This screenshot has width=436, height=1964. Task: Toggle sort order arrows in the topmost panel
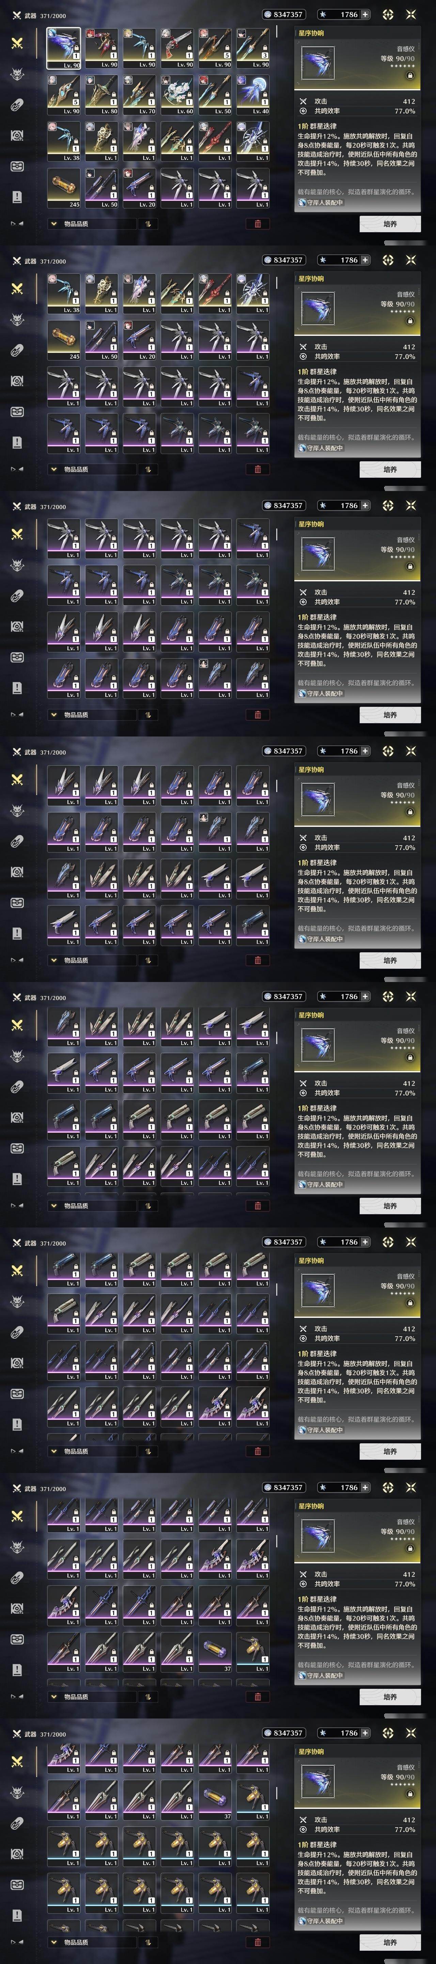[x=148, y=223]
